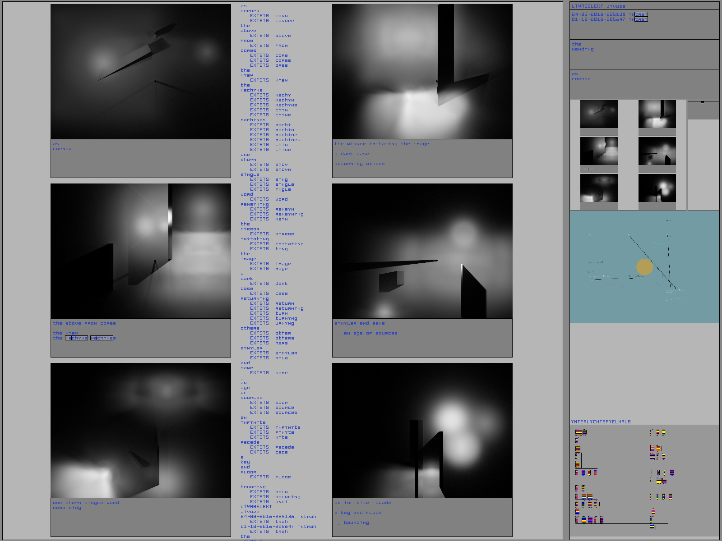Click 'EXISTS: corner' entry in word list
722x541 pixels.
pyautogui.click(x=272, y=21)
